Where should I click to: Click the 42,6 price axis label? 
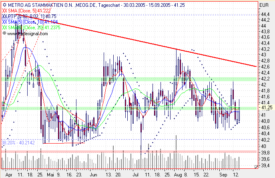click(265, 67)
